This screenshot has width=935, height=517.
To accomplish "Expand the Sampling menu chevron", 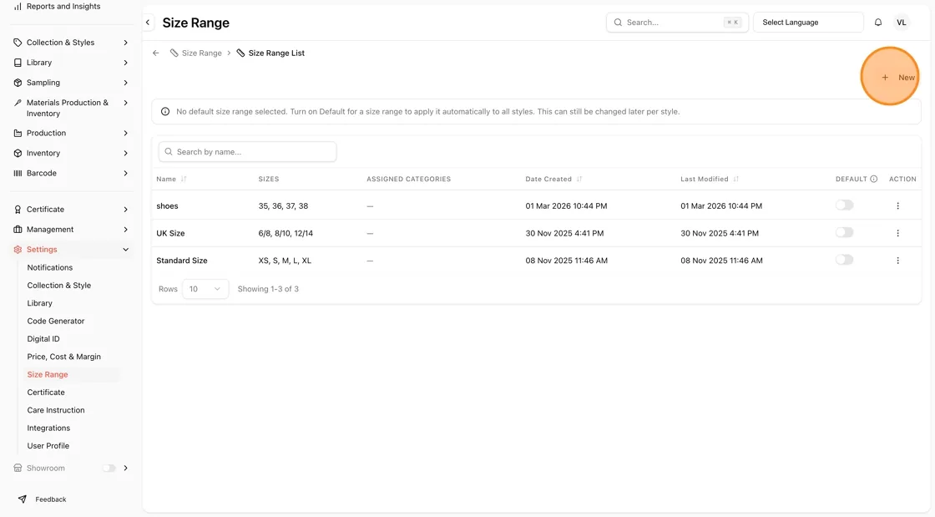I will pos(126,83).
